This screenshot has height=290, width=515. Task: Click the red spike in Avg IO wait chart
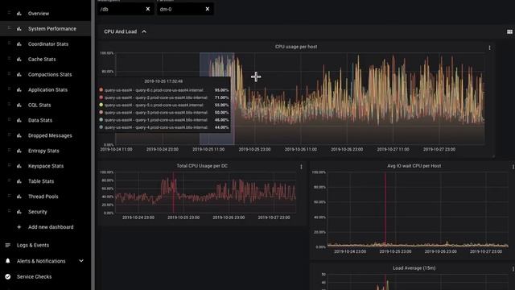385,209
